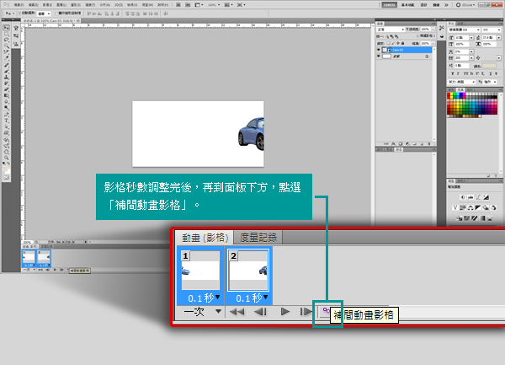Image resolution: width=505 pixels, height=365 pixels.
Task: Switch to the 段落 Paragraph tab
Action: click(460, 24)
